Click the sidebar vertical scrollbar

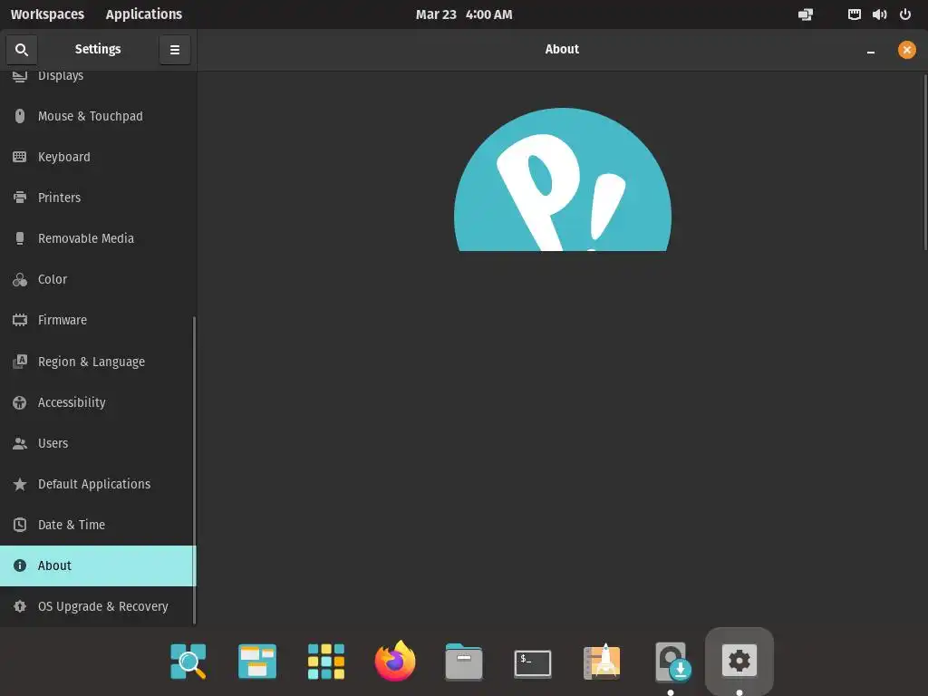[194, 470]
